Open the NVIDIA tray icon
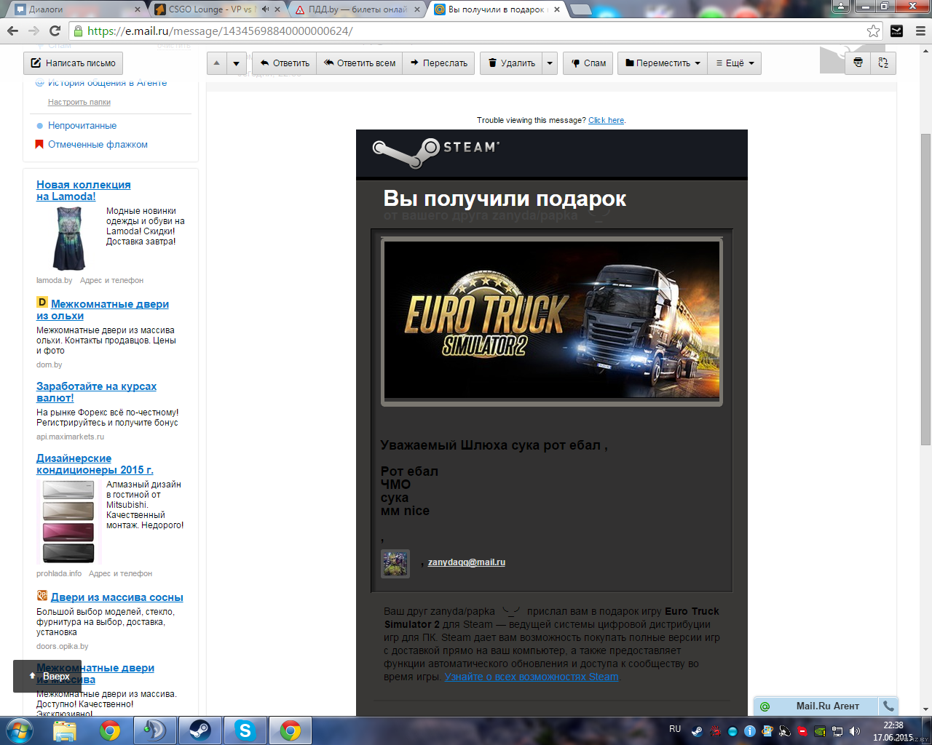 [819, 731]
